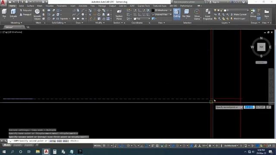Image resolution: width=276 pixels, height=155 pixels.
Task: Click the Sign In button
Action: [215, 2]
